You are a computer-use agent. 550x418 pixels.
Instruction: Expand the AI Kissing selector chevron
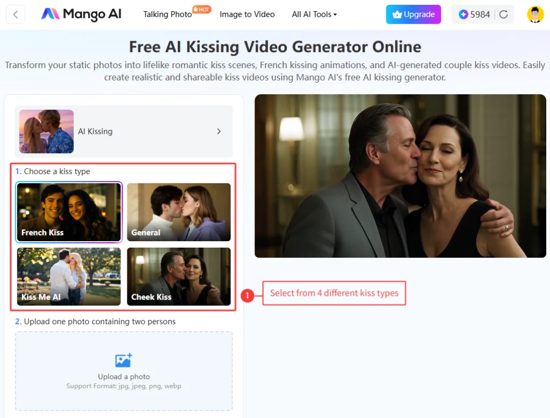click(x=219, y=131)
